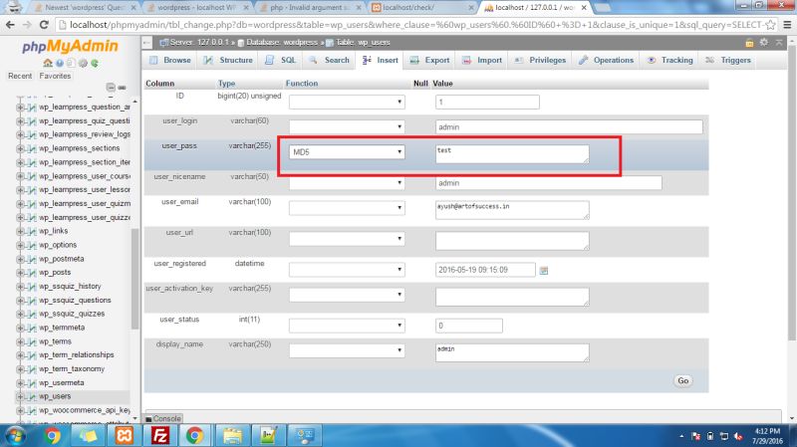797x447 pixels.
Task: Click the Go button
Action: (683, 381)
